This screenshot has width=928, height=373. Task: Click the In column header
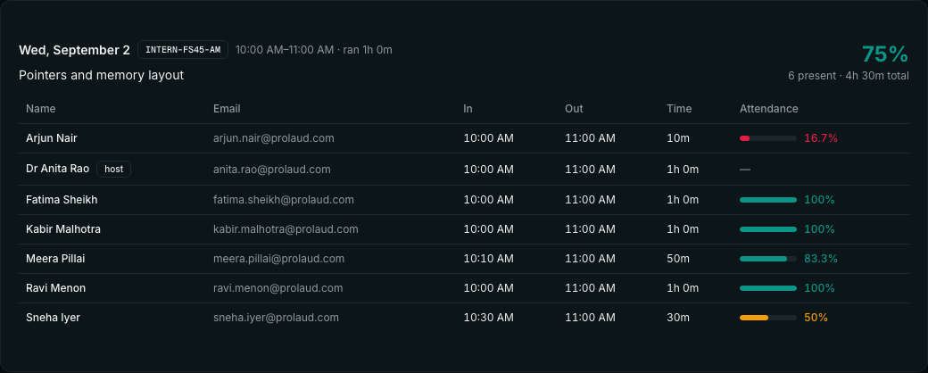(468, 109)
